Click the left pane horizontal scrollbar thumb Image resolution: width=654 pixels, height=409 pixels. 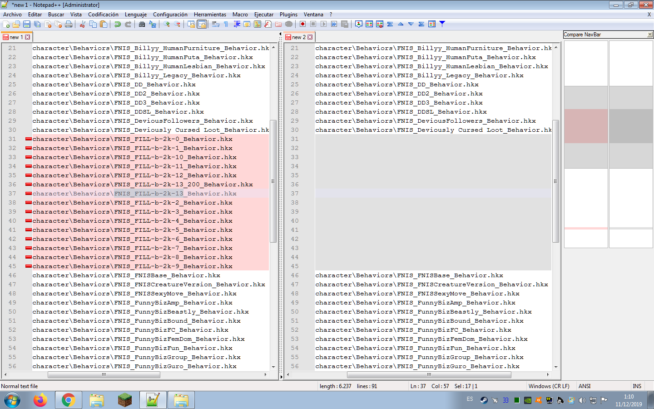coord(104,375)
